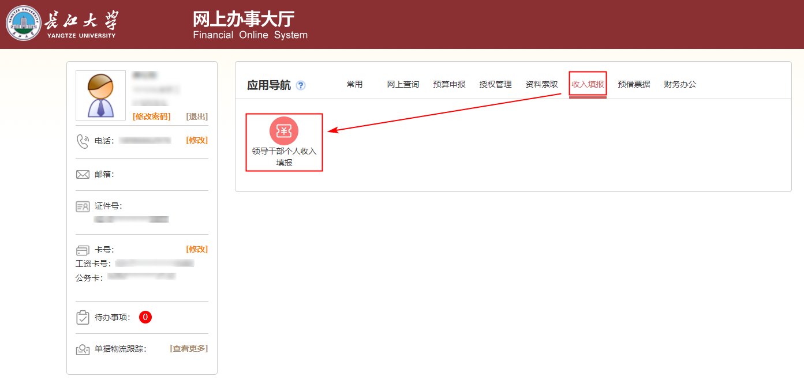Click the 单据物流跟踪 tracking icon

pos(83,349)
